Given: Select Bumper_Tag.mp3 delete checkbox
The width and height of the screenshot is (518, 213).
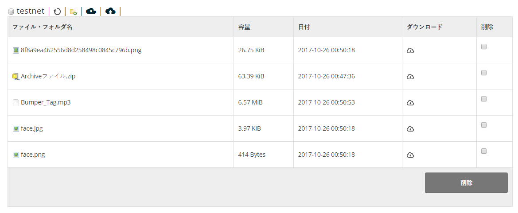Looking at the screenshot, I should [x=484, y=99].
